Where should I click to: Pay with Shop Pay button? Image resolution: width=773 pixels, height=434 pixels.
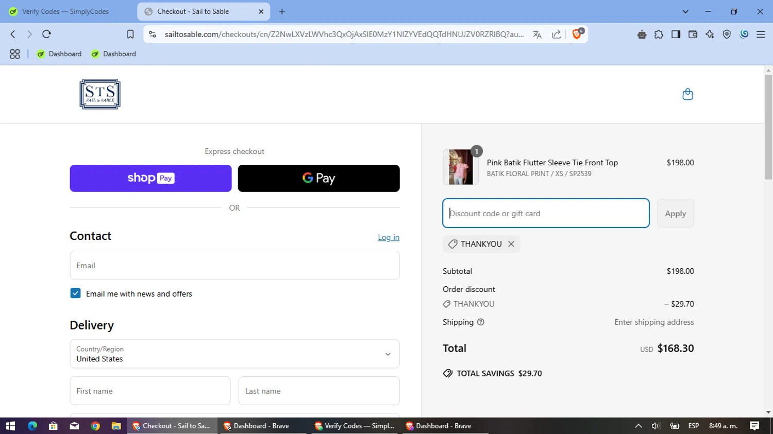150,178
